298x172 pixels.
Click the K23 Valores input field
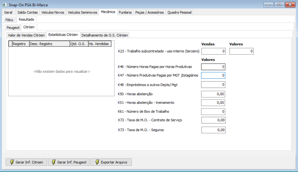point(241,51)
